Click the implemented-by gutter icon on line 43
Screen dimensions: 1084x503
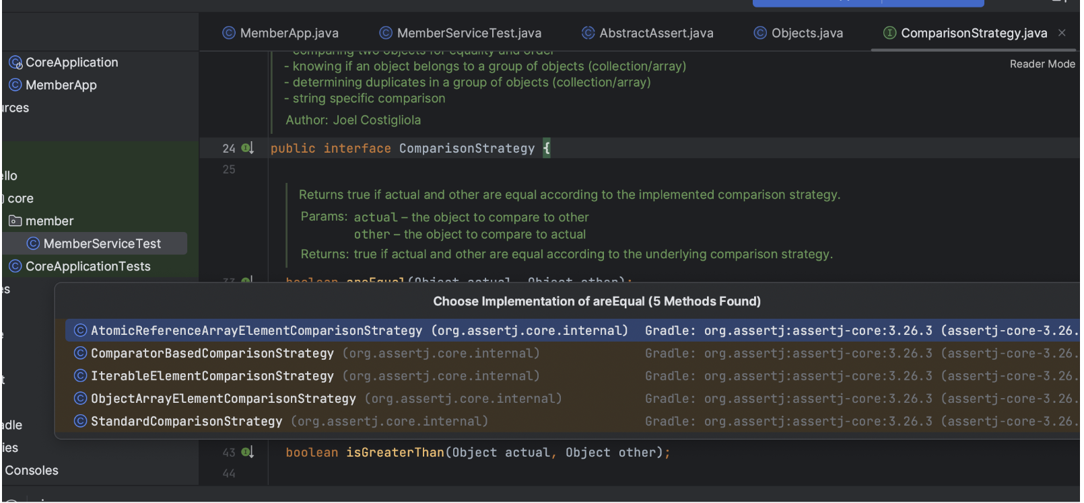[x=247, y=453]
